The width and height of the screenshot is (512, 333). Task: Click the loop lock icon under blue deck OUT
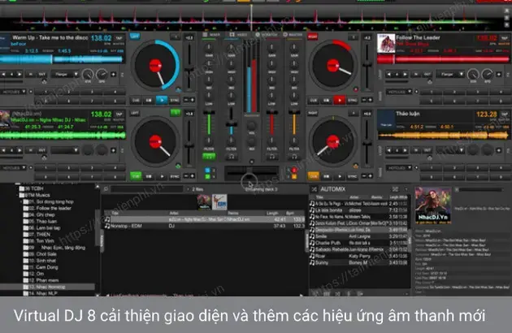[x=44, y=81]
